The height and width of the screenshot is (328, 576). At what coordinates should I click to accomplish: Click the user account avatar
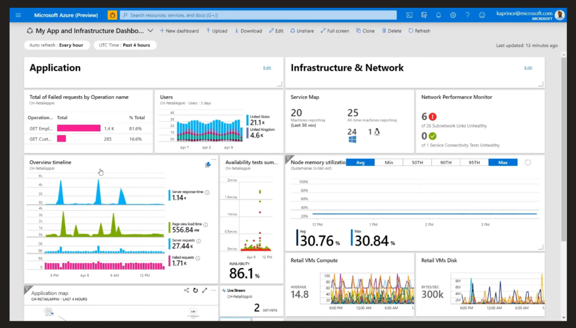pyautogui.click(x=560, y=15)
